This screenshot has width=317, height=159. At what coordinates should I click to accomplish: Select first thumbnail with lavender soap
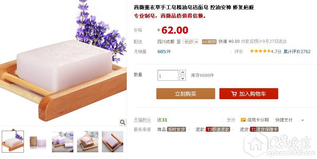(x=13, y=142)
